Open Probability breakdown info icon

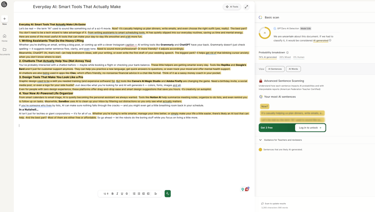click(x=287, y=52)
